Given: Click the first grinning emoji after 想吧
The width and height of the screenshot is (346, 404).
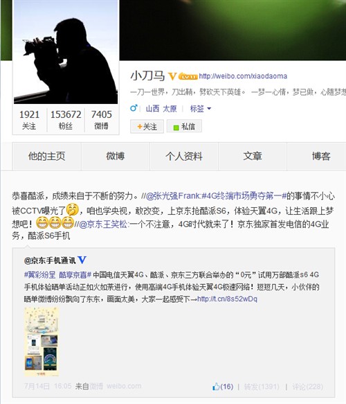Looking at the screenshot, I should pyautogui.click(x=42, y=222).
